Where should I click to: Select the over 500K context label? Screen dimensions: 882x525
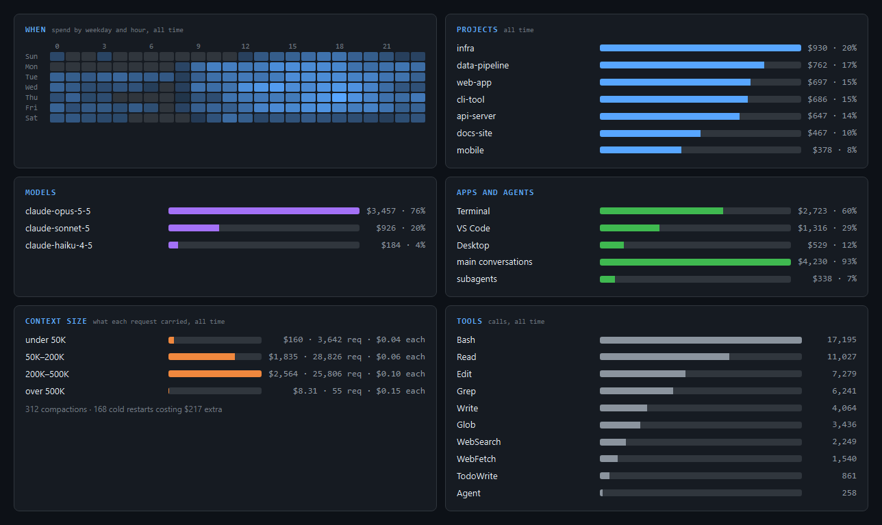(45, 392)
